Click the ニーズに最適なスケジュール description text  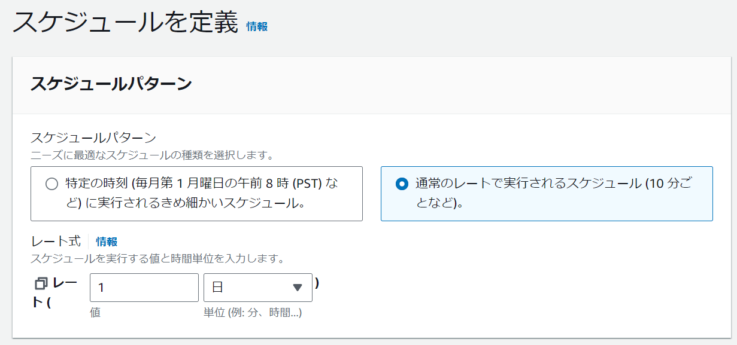[x=152, y=156]
